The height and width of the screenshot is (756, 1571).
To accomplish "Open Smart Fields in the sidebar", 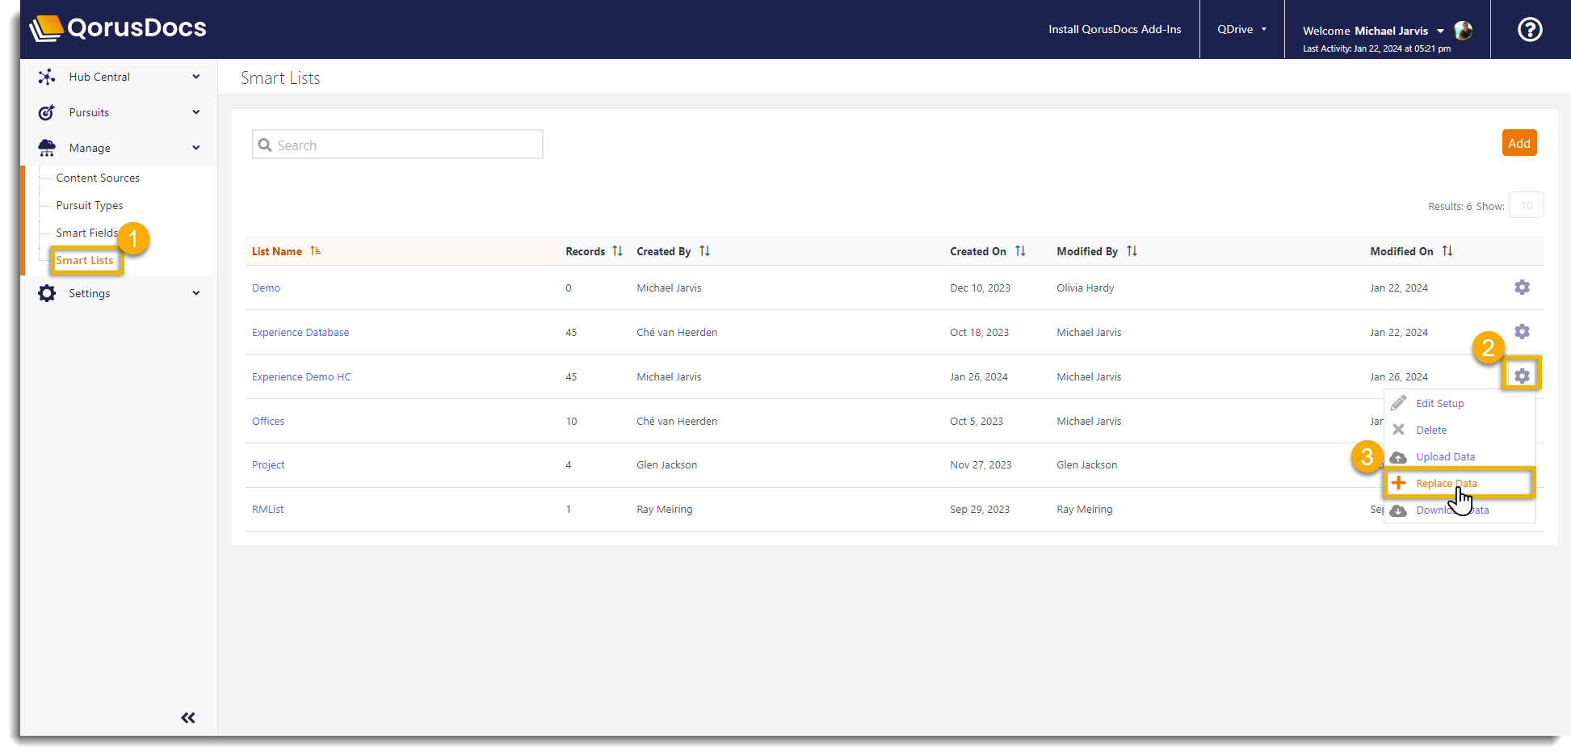I will [x=85, y=233].
